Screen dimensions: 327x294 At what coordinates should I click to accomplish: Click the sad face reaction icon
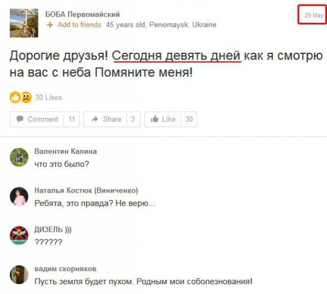[26, 97]
